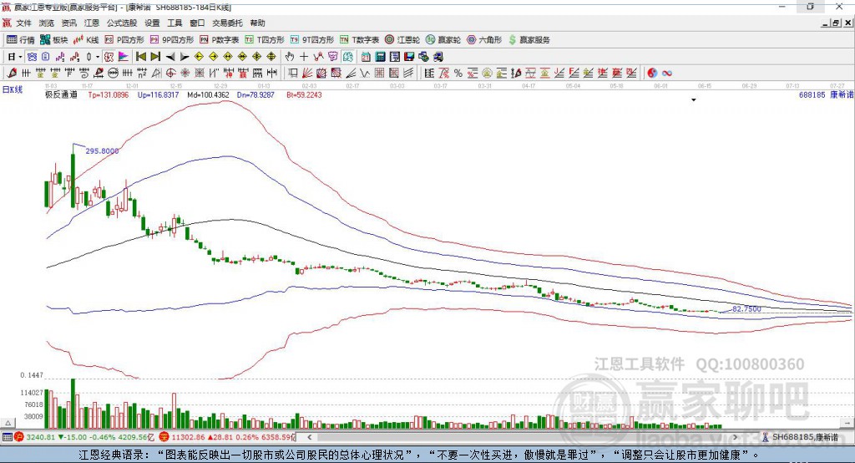Open the 浏览 menu
The width and height of the screenshot is (855, 463).
point(47,23)
